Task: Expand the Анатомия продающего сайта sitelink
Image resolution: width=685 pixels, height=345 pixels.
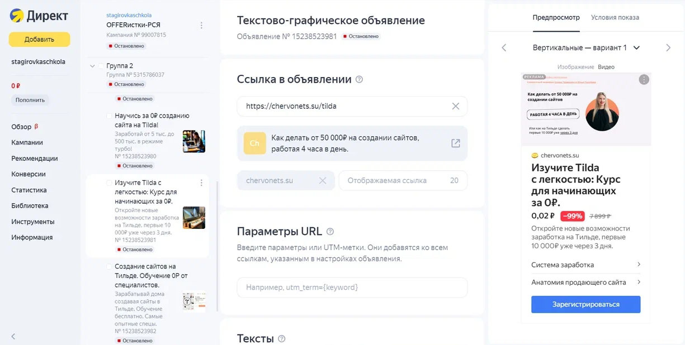Action: click(x=586, y=282)
